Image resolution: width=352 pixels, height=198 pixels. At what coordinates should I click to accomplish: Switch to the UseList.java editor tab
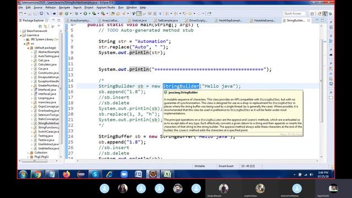(139, 20)
